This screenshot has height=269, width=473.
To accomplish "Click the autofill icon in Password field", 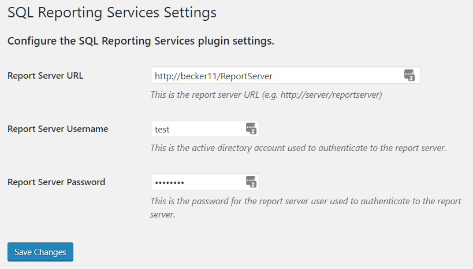I will (x=251, y=182).
